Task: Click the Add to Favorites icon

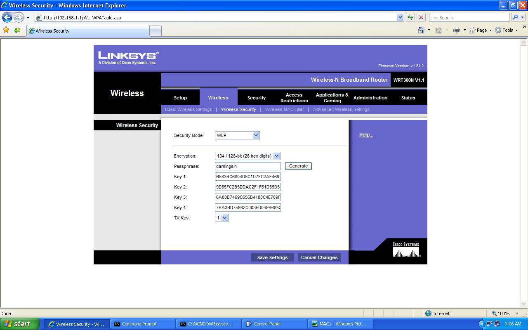Action: pyautogui.click(x=17, y=30)
